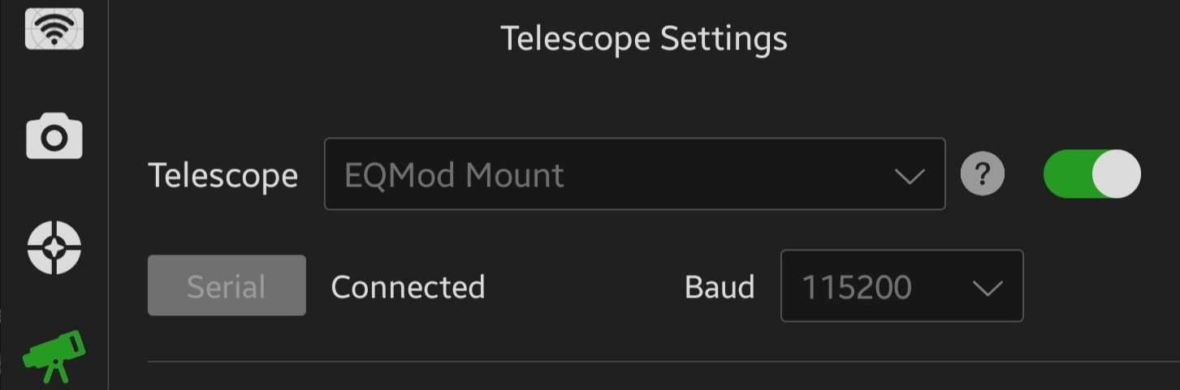
Task: Click the 115200 baud value
Action: [x=857, y=287]
